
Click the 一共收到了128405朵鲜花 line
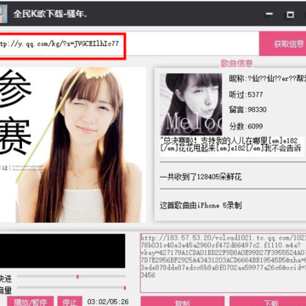coord(201,178)
